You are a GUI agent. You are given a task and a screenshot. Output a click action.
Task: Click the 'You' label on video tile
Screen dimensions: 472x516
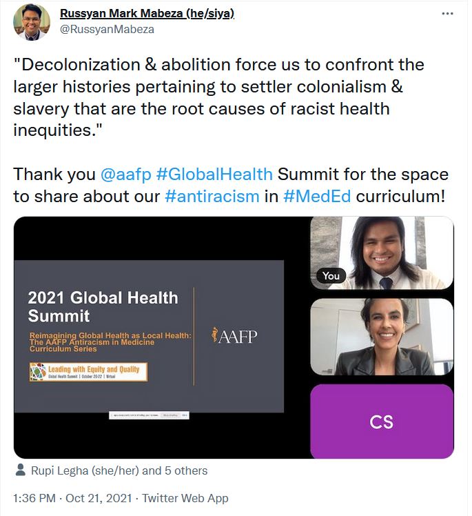pos(331,276)
